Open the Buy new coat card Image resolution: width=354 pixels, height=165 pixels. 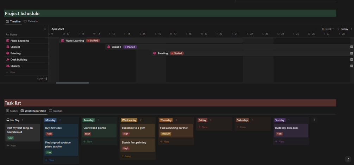click(61, 131)
